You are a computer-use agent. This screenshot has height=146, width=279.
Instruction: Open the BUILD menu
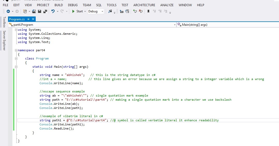[x=58, y=5]
